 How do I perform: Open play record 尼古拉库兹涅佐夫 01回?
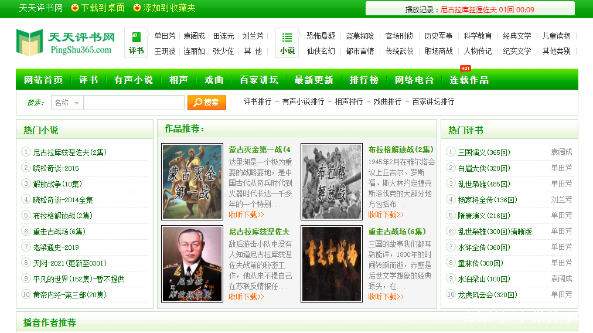(487, 10)
